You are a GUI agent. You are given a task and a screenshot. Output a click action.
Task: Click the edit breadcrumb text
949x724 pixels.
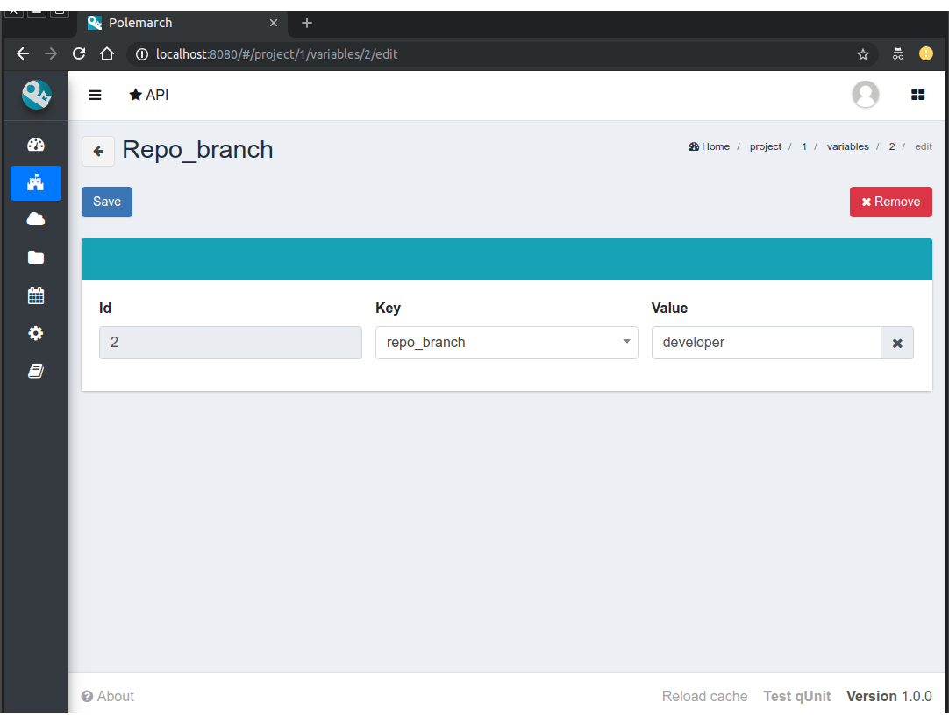(923, 146)
